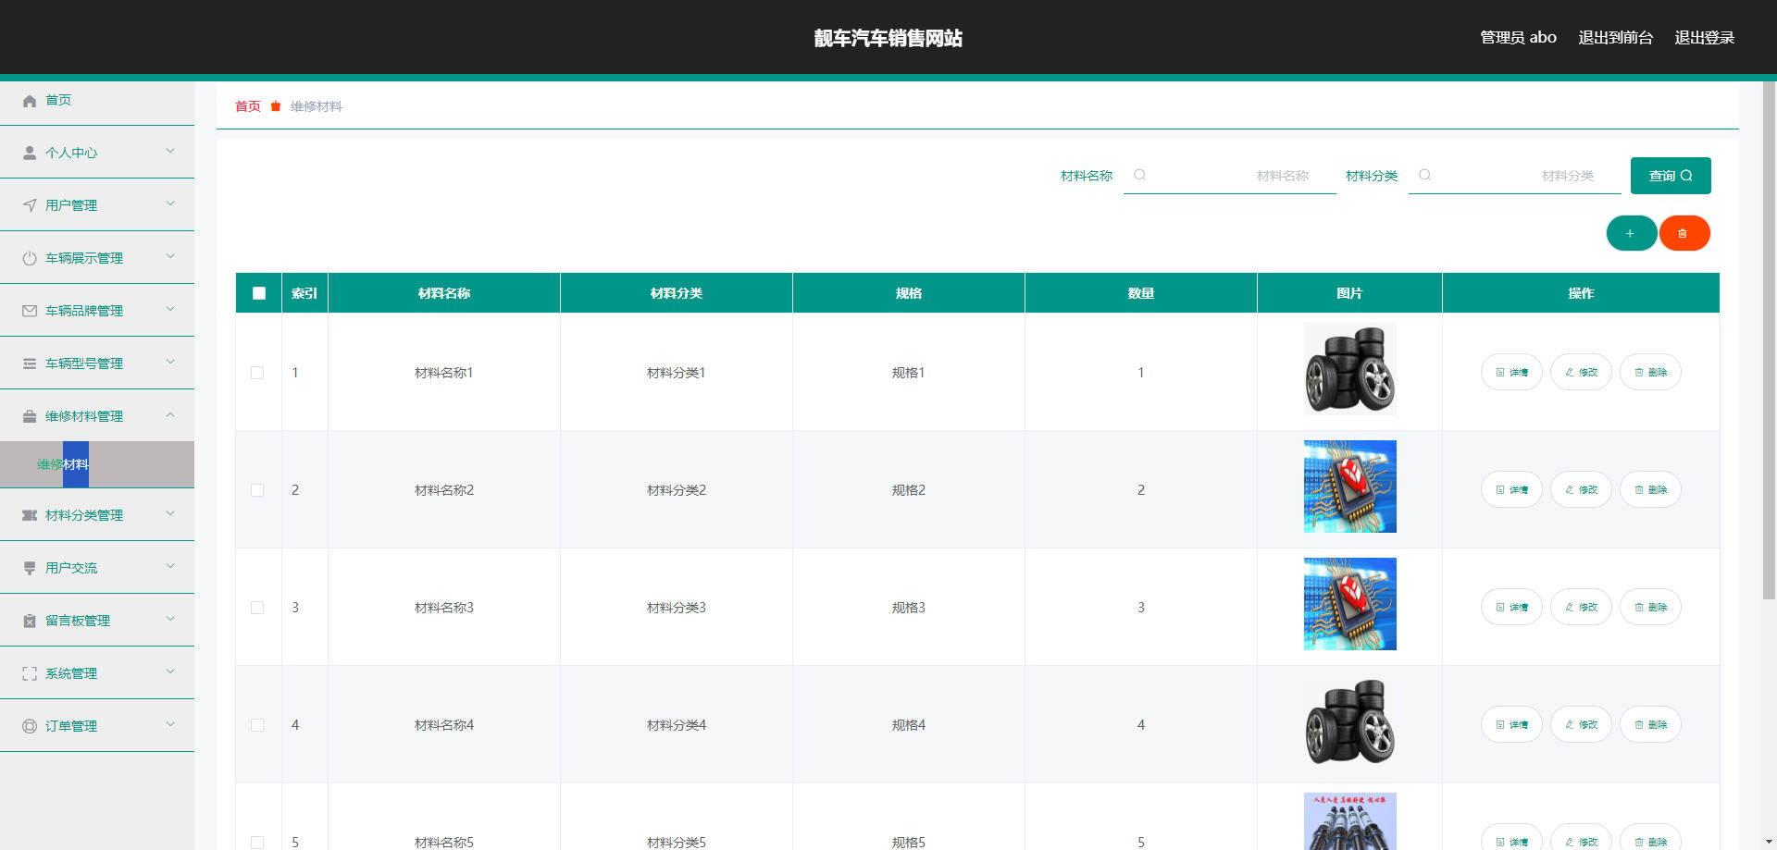Click the envelope icon next to 车辆品牌管理

30,312
